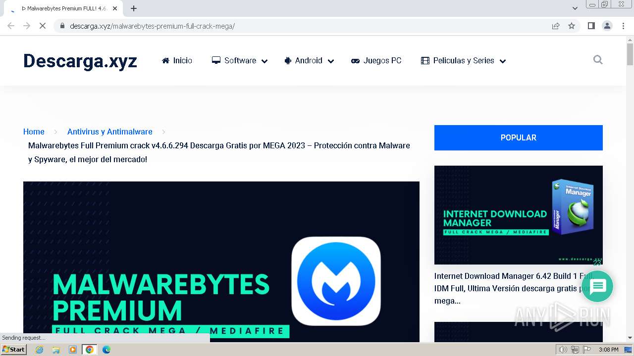
Task: Open Internet Download Manager thumbnail
Action: [x=519, y=215]
